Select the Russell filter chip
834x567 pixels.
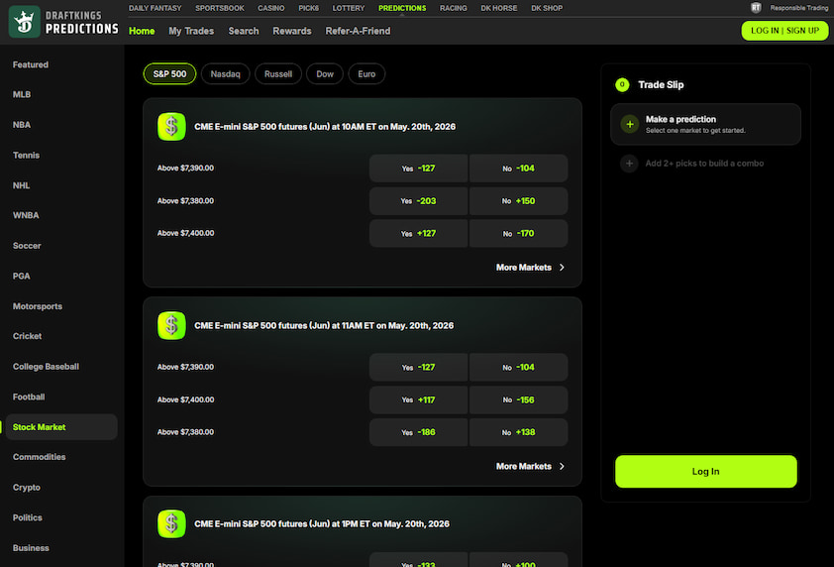pos(278,74)
